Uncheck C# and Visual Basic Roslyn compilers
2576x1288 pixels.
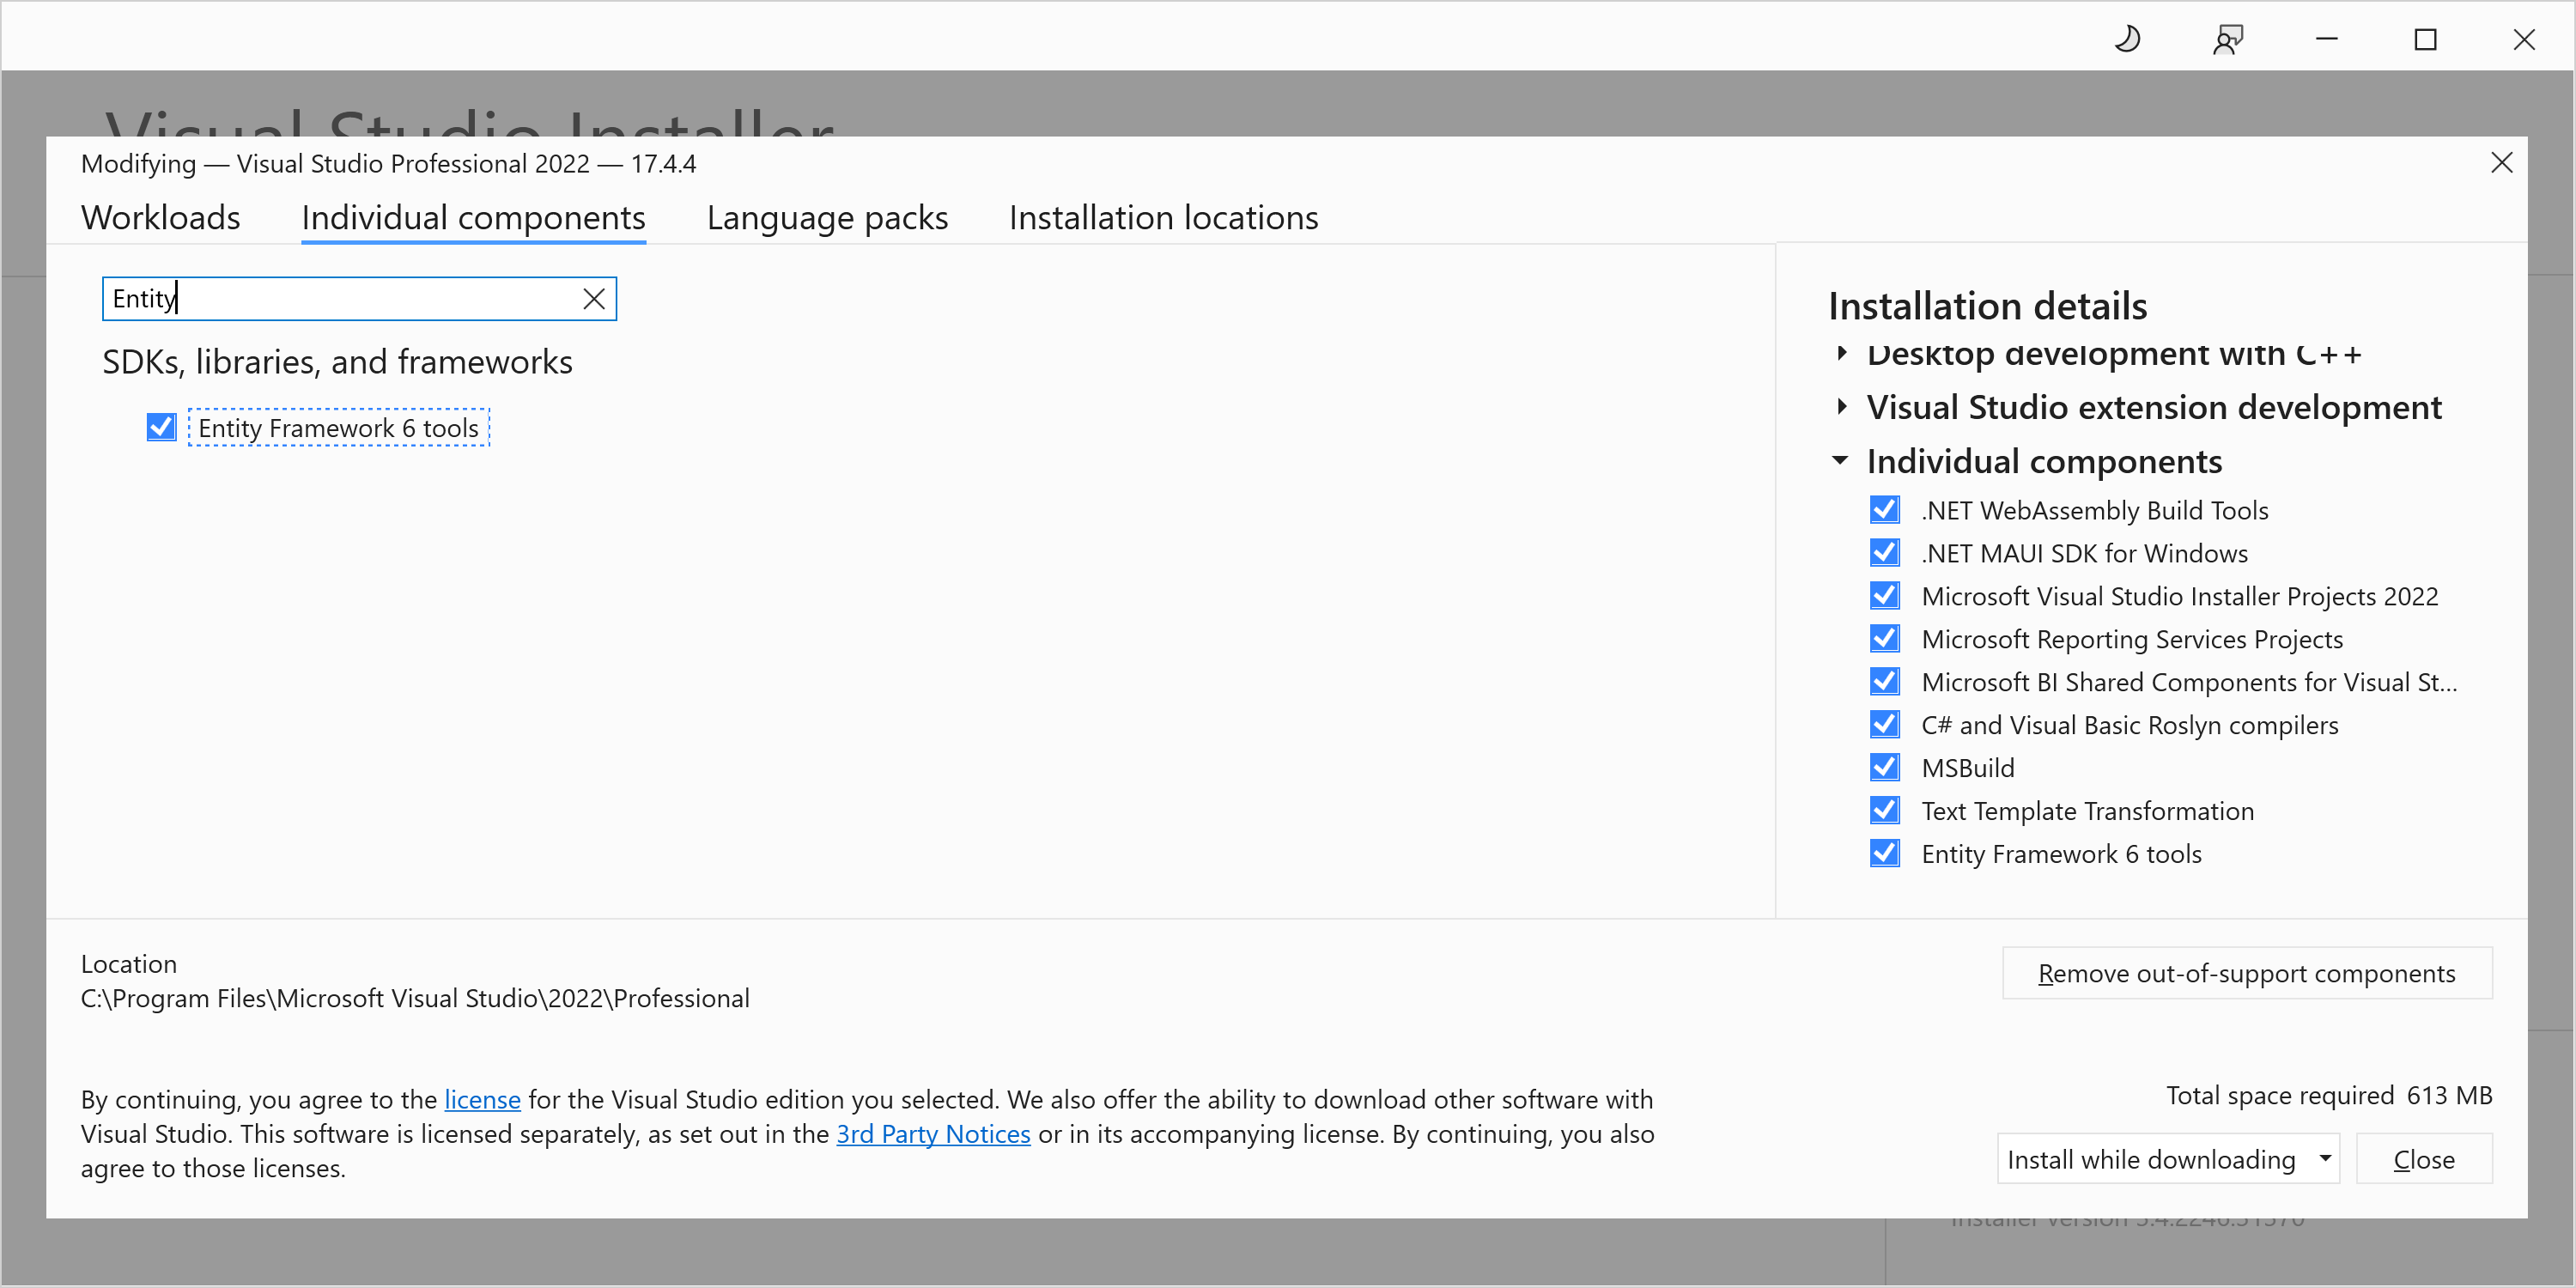[1885, 725]
